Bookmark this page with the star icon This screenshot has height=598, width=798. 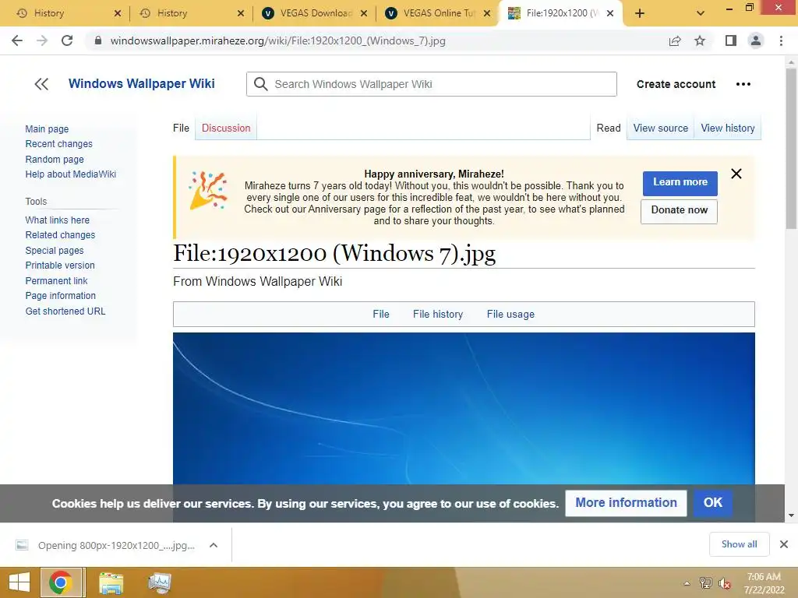point(700,40)
